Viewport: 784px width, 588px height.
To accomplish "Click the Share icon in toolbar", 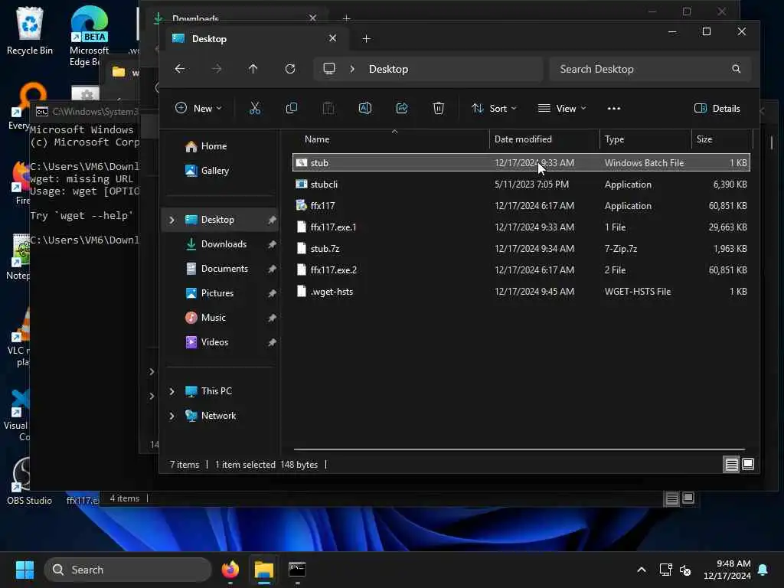I will click(402, 109).
